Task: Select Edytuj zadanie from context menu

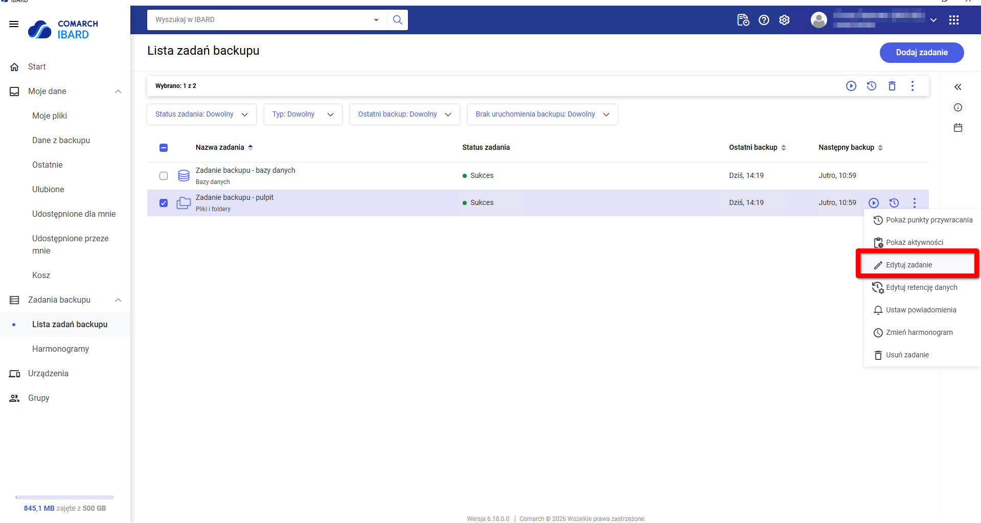Action: coord(908,265)
